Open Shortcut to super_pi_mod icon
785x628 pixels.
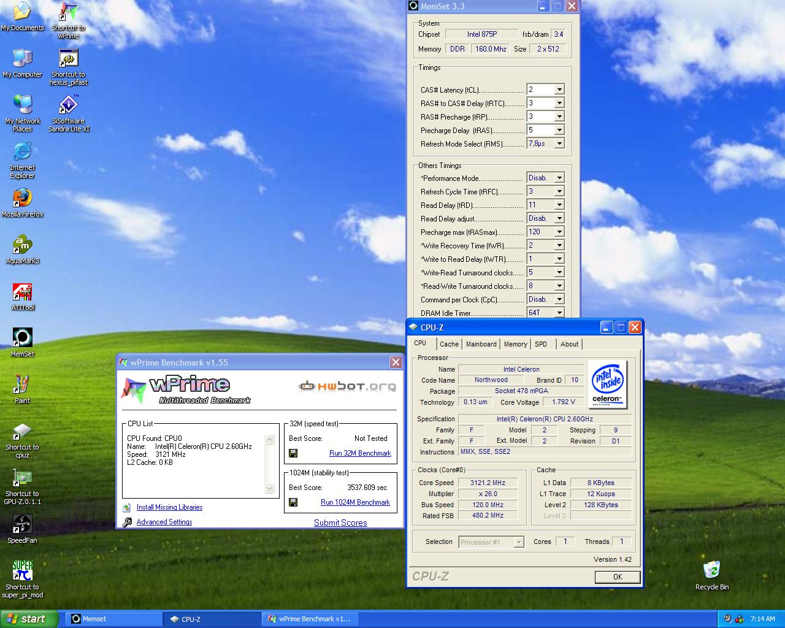(22, 580)
